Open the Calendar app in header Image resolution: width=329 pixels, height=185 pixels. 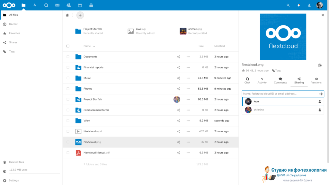(80, 5)
